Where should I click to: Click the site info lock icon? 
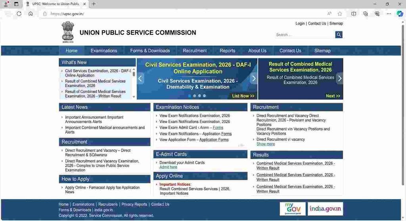click(45, 14)
